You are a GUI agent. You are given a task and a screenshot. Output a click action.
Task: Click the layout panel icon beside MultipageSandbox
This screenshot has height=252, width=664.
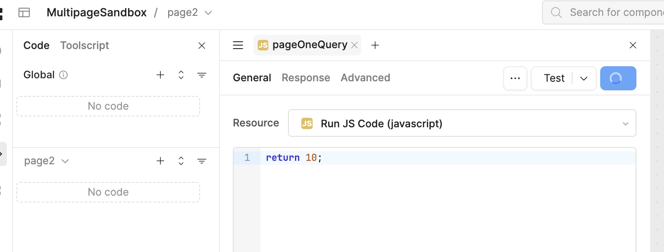24,13
